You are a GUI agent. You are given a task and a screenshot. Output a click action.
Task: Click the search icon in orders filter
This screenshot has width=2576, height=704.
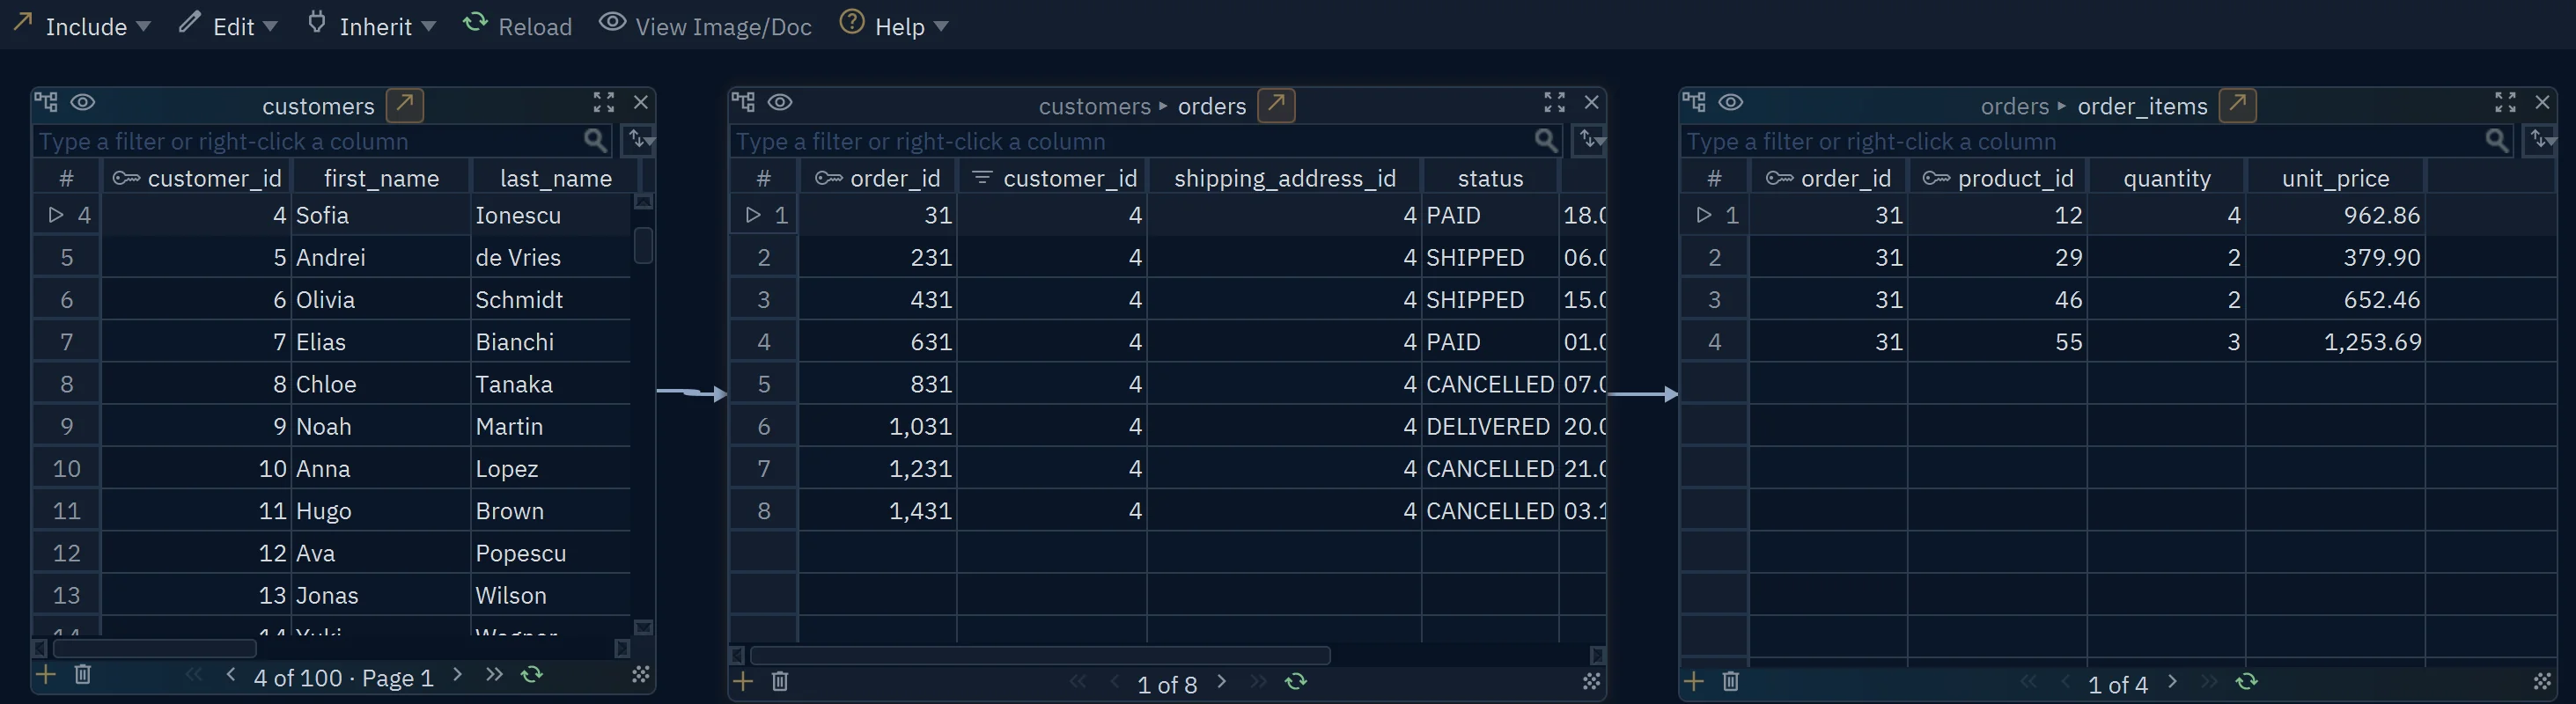pos(1546,141)
